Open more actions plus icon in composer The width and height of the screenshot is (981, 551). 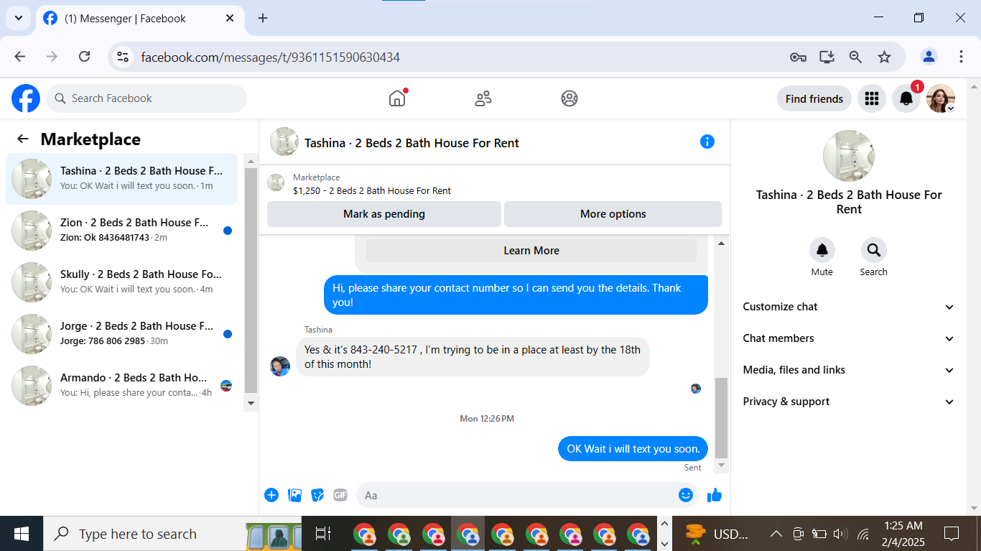[271, 495]
